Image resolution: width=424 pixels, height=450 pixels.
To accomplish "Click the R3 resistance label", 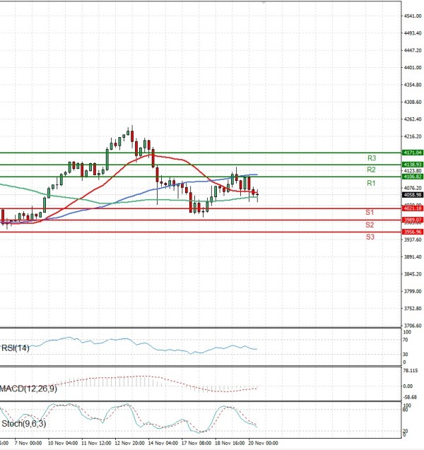I will click(371, 158).
